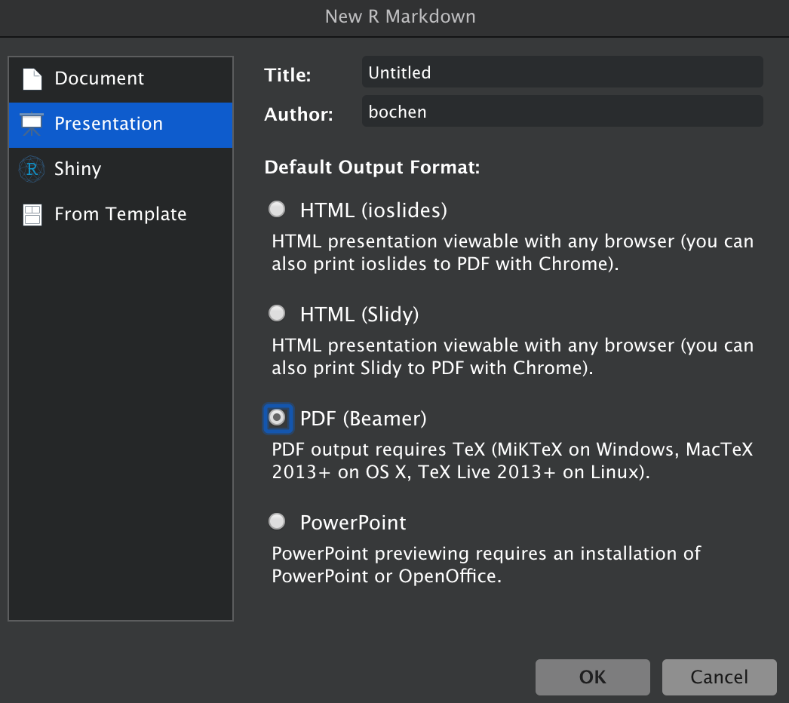Click the "PowerPoint" option label text
Screen dimensions: 789x703
pyautogui.click(x=353, y=522)
